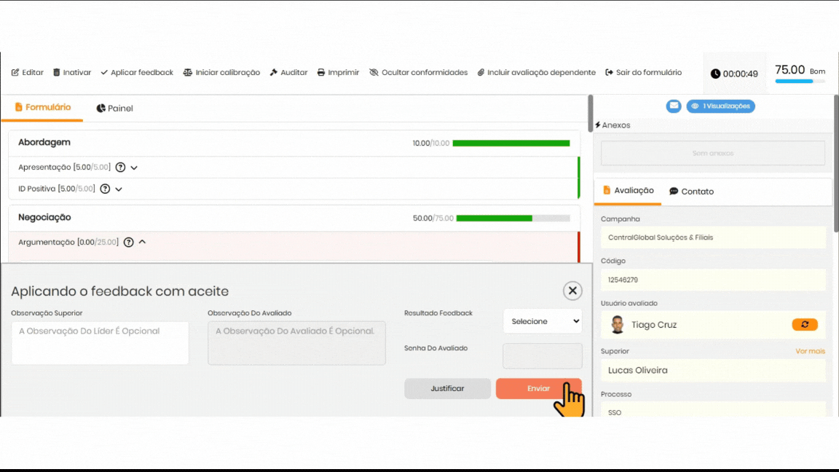Toggle Ocultar conformidades visibility

(418, 73)
